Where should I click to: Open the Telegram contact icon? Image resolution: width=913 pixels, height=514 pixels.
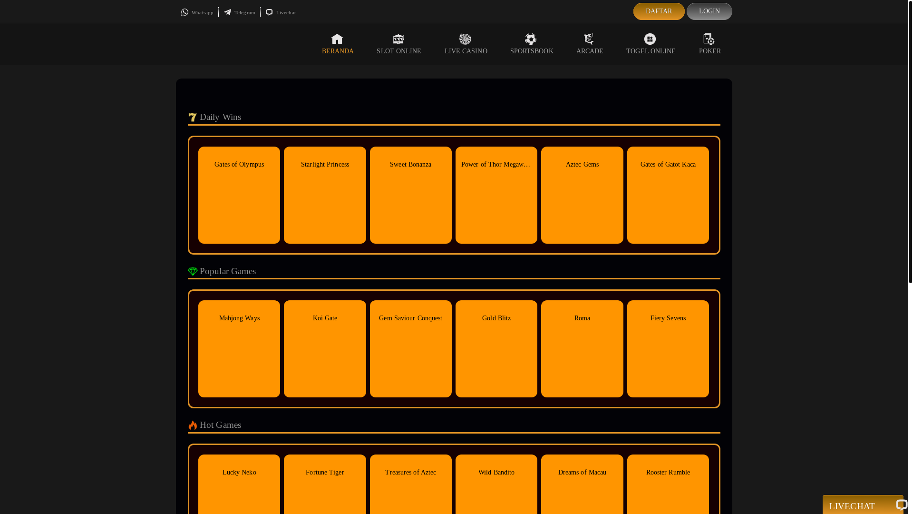[228, 12]
